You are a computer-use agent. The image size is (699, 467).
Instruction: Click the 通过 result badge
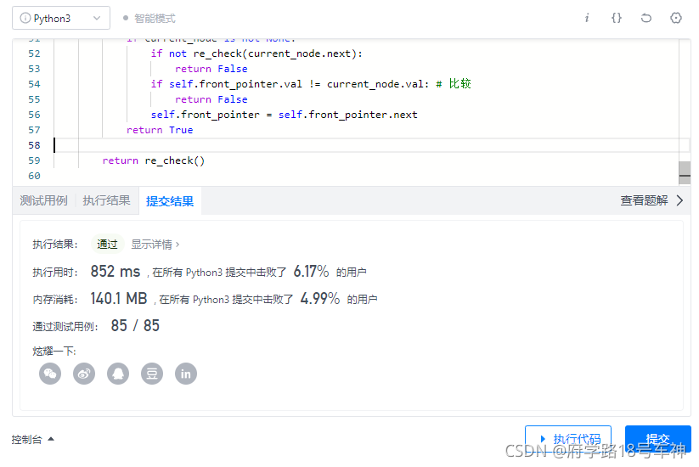[x=107, y=245]
